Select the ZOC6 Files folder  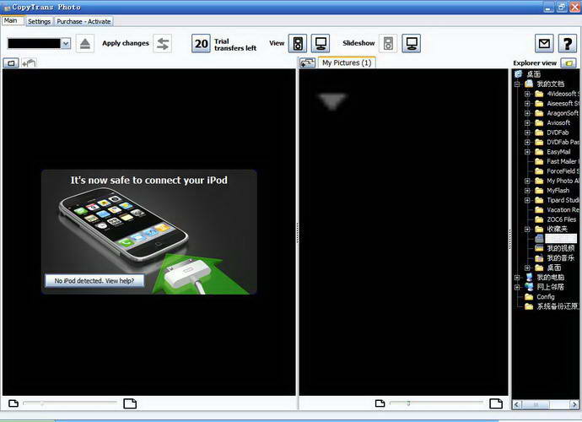pyautogui.click(x=562, y=219)
